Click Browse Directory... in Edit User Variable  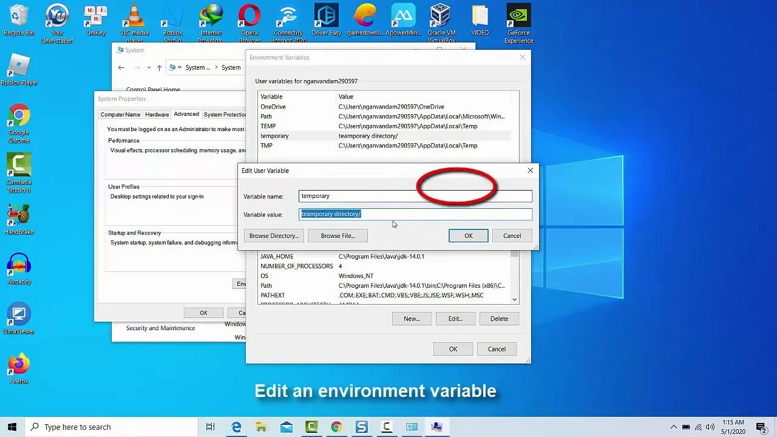click(x=274, y=235)
